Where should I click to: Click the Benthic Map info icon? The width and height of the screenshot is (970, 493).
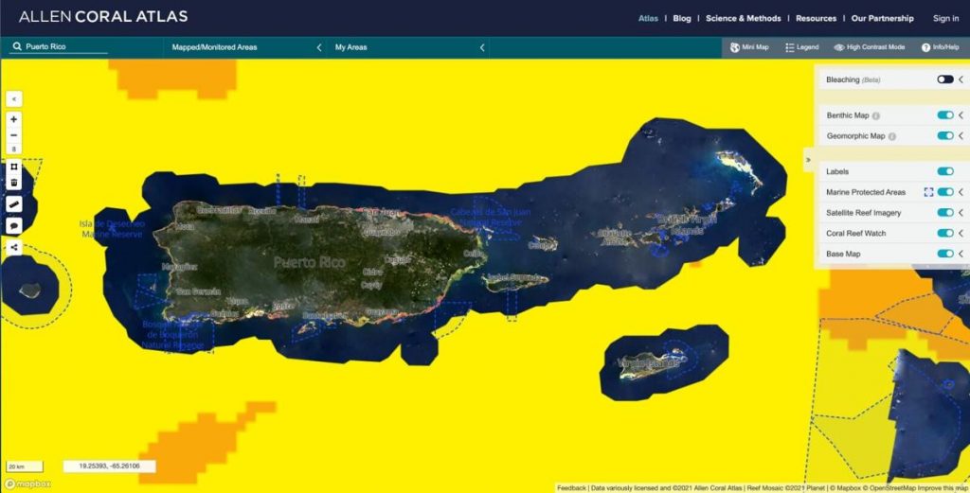(875, 115)
